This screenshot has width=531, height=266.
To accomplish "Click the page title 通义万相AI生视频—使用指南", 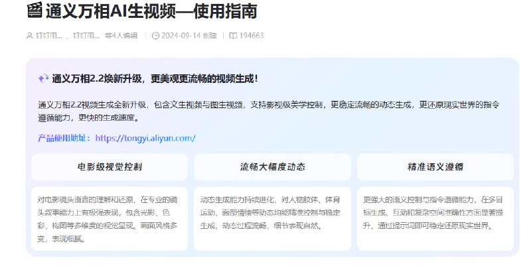I will (151, 11).
